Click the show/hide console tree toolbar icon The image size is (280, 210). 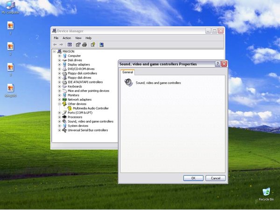70,45
